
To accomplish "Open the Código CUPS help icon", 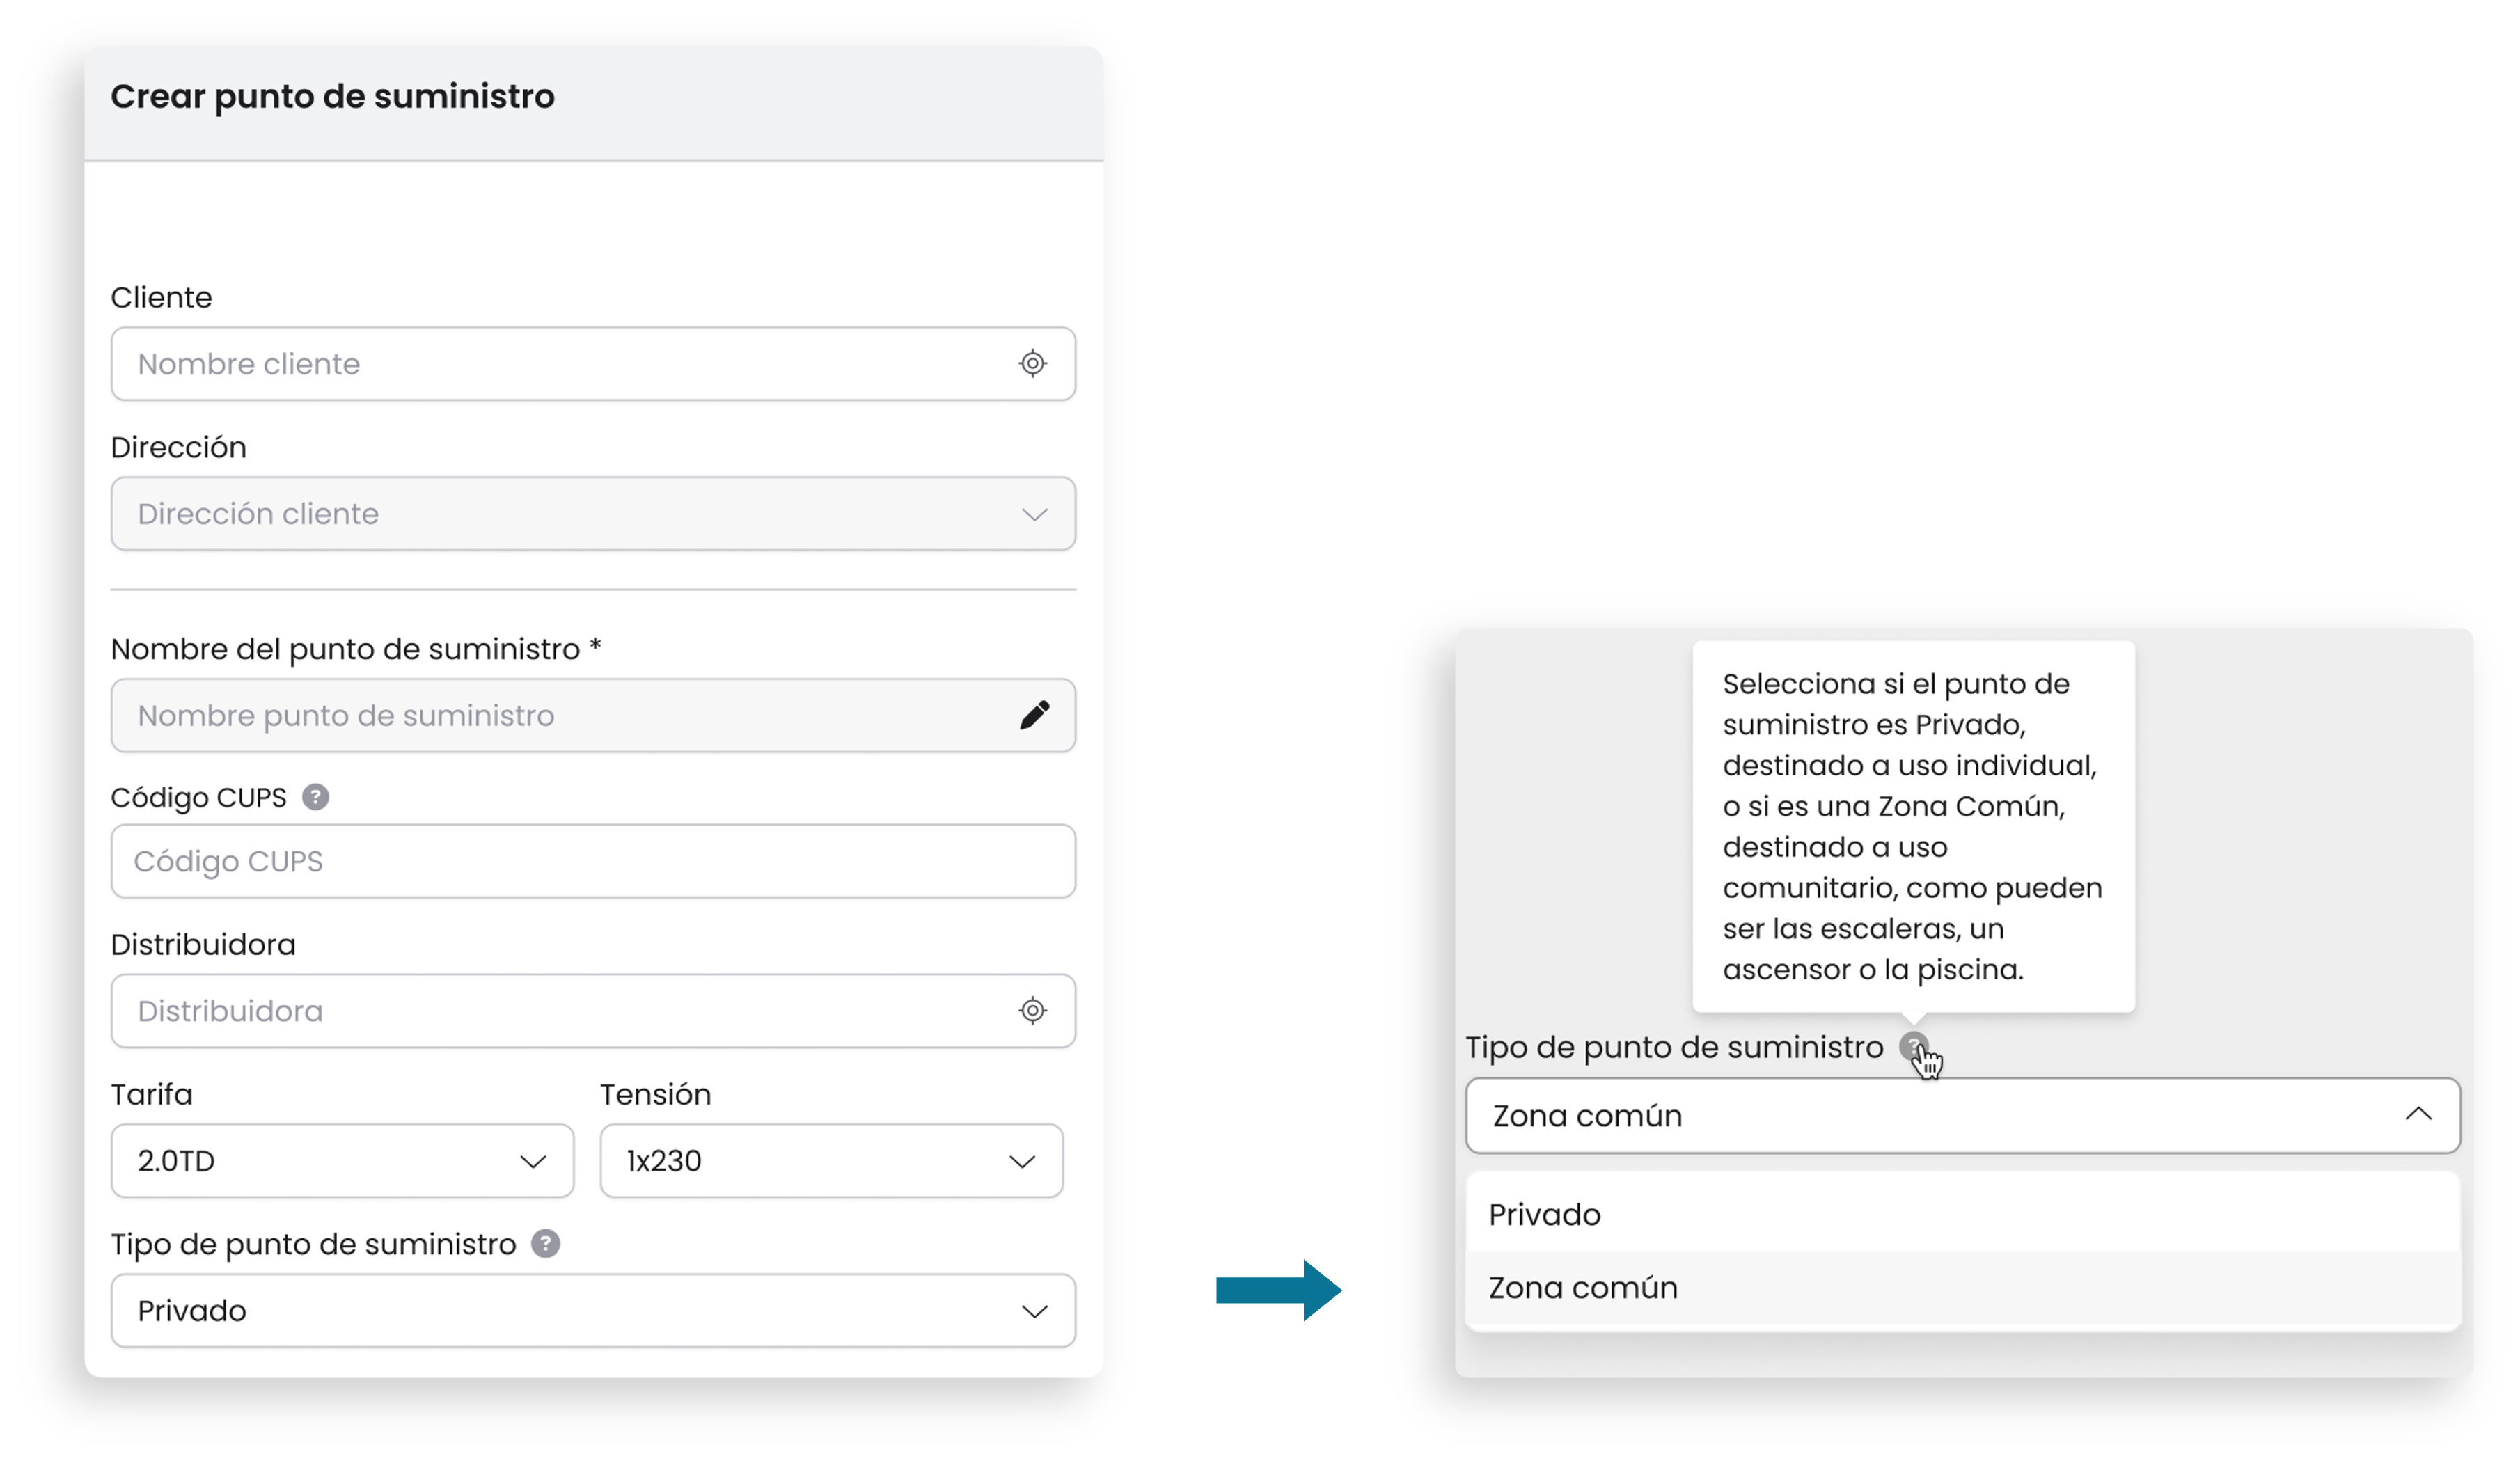I will 316,797.
